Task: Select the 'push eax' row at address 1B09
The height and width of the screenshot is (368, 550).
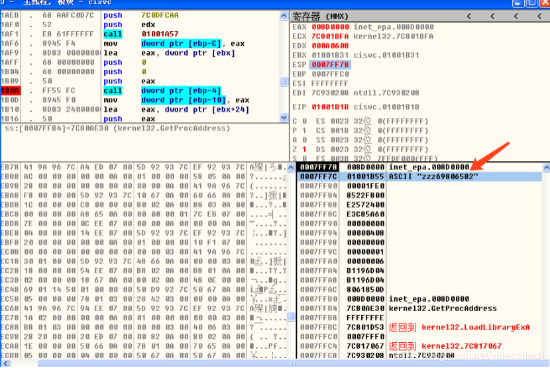Action: 140,81
